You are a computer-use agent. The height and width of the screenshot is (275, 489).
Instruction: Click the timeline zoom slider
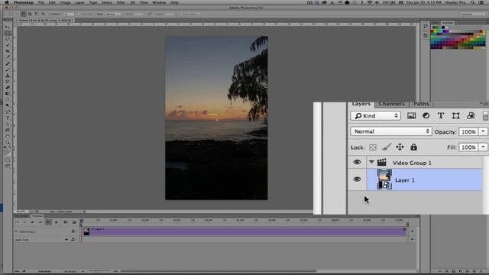pyautogui.click(x=99, y=270)
